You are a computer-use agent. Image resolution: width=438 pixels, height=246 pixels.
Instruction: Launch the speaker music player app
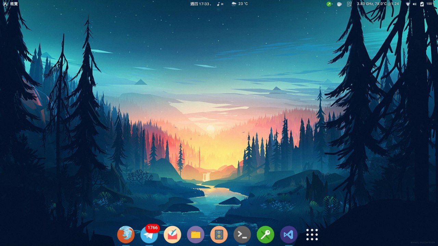pos(219,235)
